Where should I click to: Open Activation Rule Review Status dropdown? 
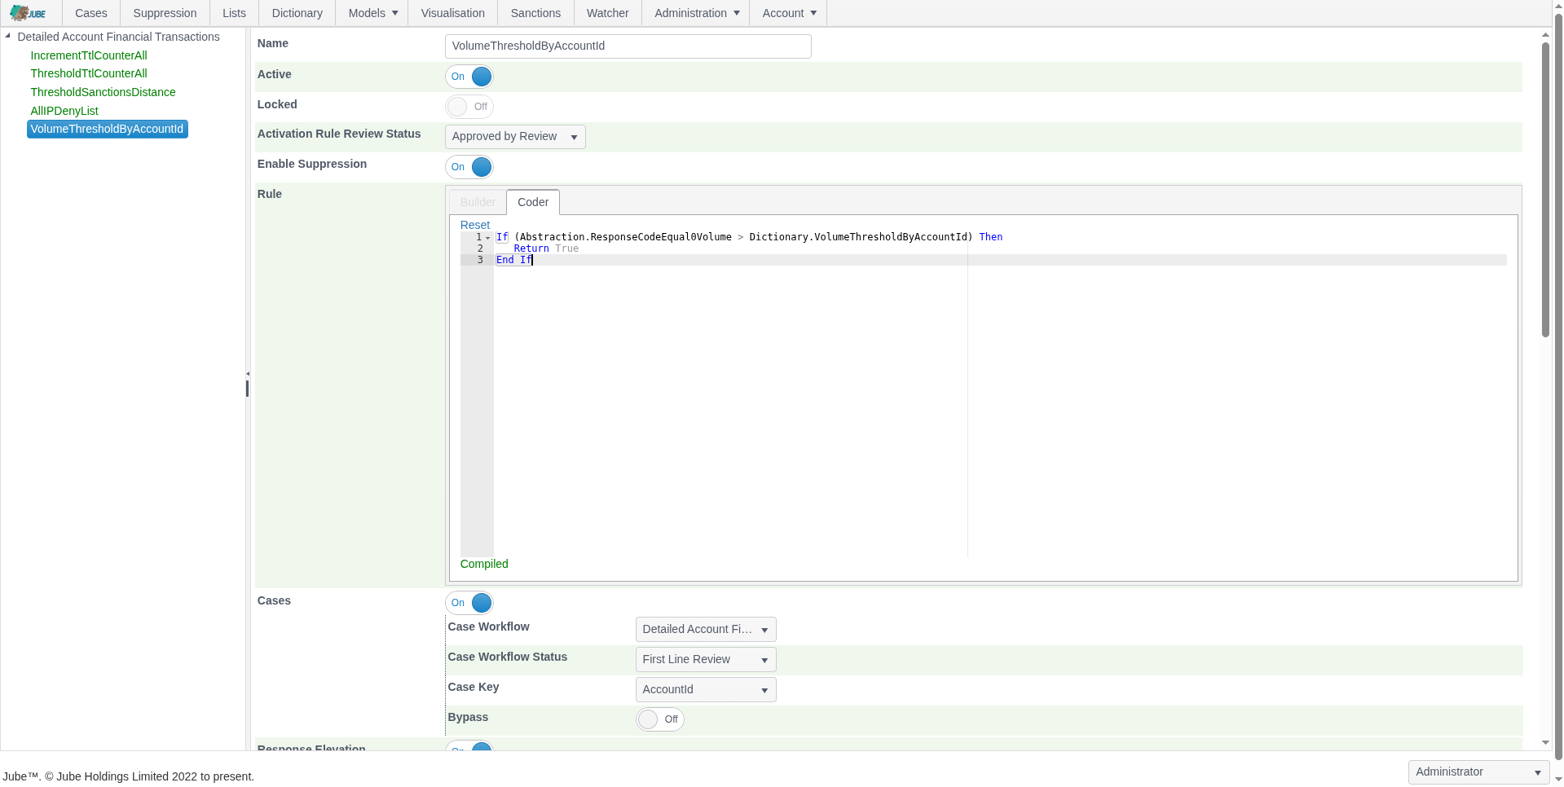[x=515, y=137]
